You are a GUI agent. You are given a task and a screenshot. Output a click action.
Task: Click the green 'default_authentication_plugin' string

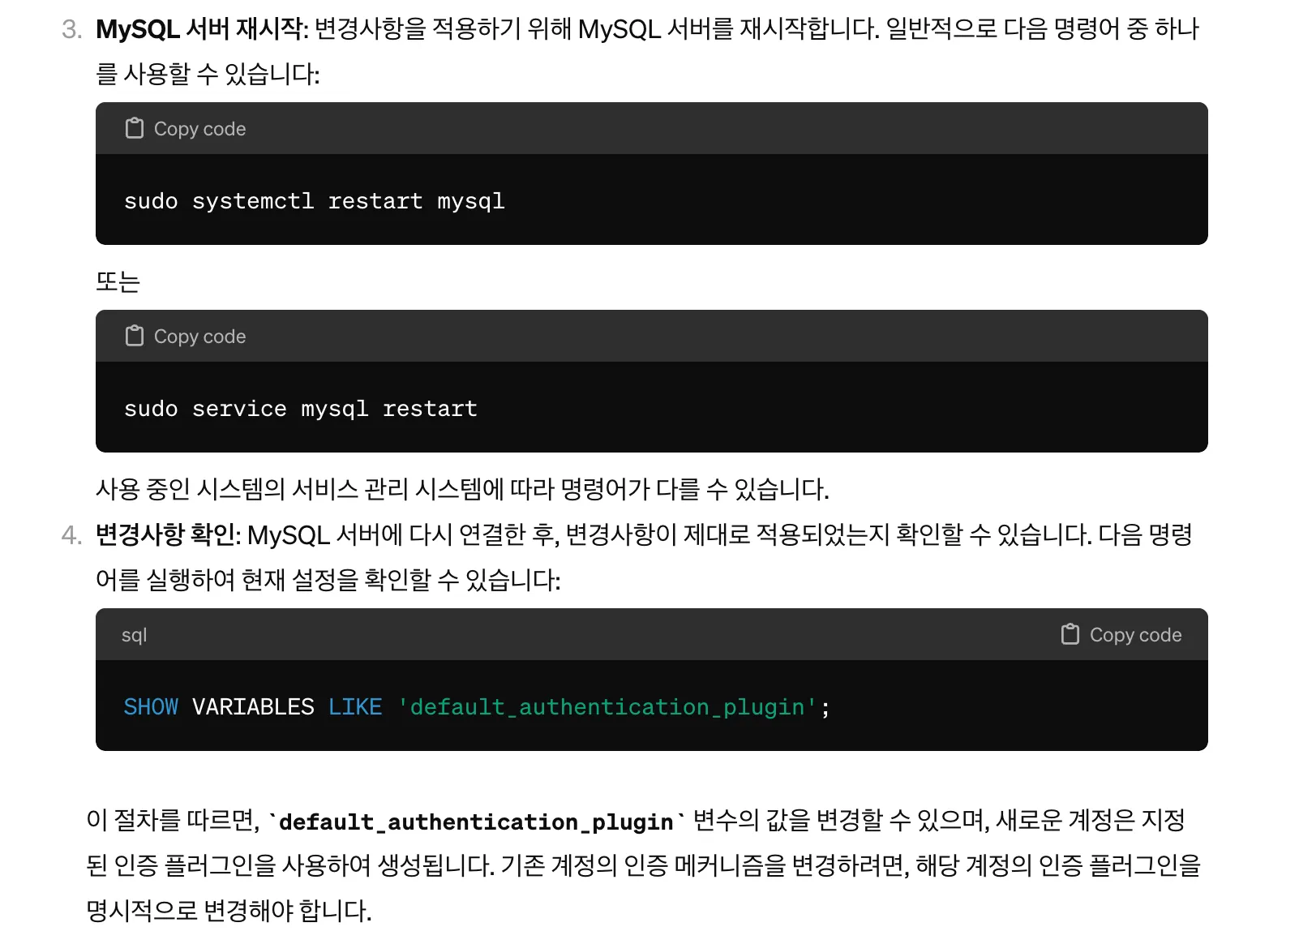coord(607,707)
